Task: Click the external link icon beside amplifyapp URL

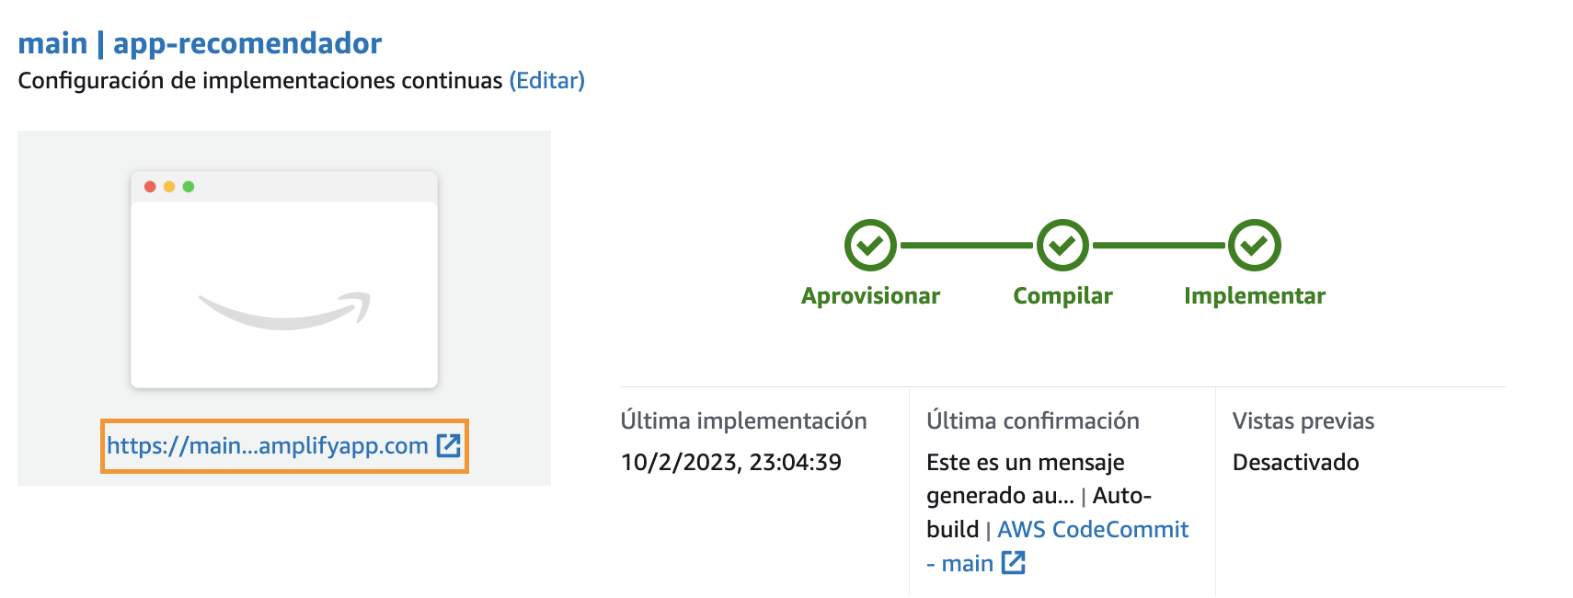Action: (448, 445)
